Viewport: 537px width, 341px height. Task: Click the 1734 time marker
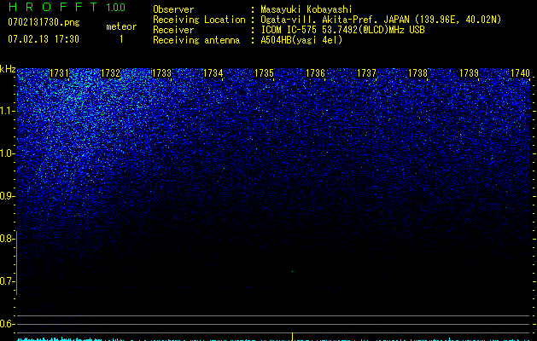[213, 73]
